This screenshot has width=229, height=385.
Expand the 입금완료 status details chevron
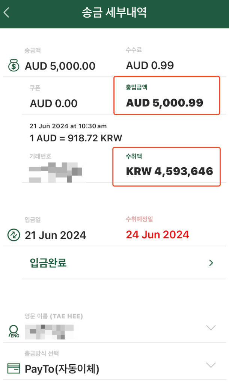[211, 263]
